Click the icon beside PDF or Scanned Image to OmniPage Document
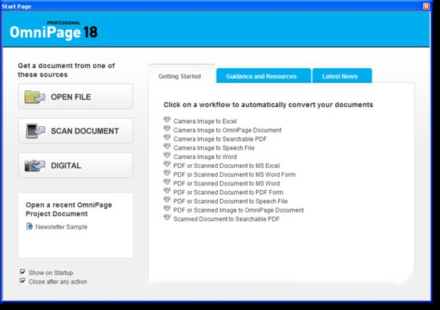This screenshot has width=440, height=310. coord(167,209)
